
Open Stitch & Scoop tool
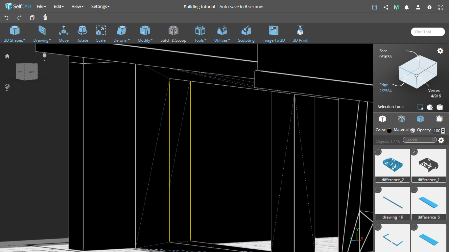point(173,34)
